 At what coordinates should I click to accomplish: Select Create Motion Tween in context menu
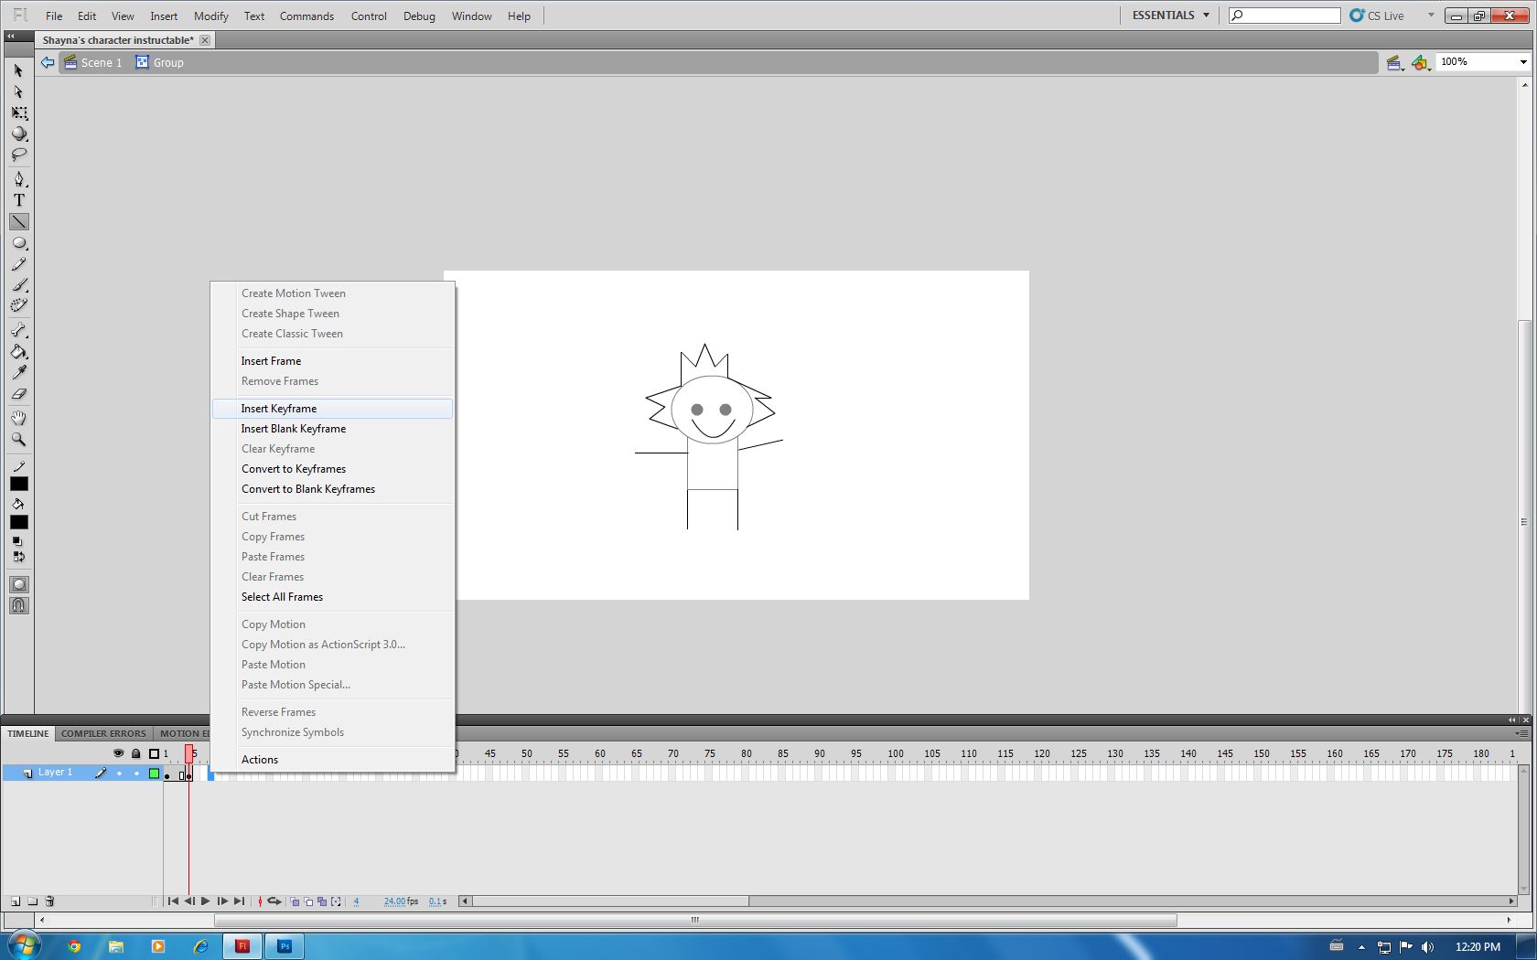pos(293,293)
